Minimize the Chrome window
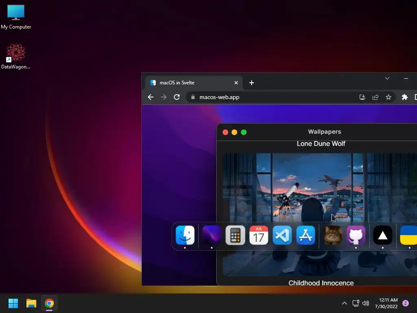The height and width of the screenshot is (313, 417). point(406,78)
